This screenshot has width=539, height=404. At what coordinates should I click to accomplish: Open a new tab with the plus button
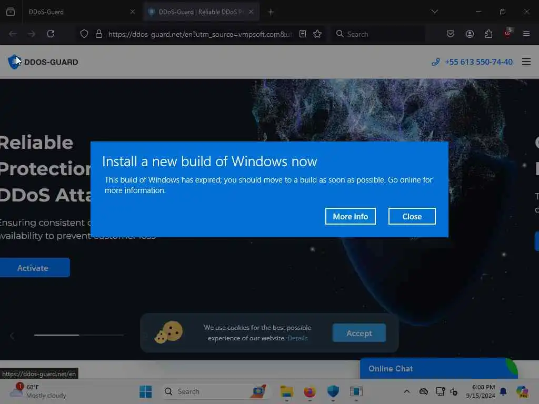(271, 12)
